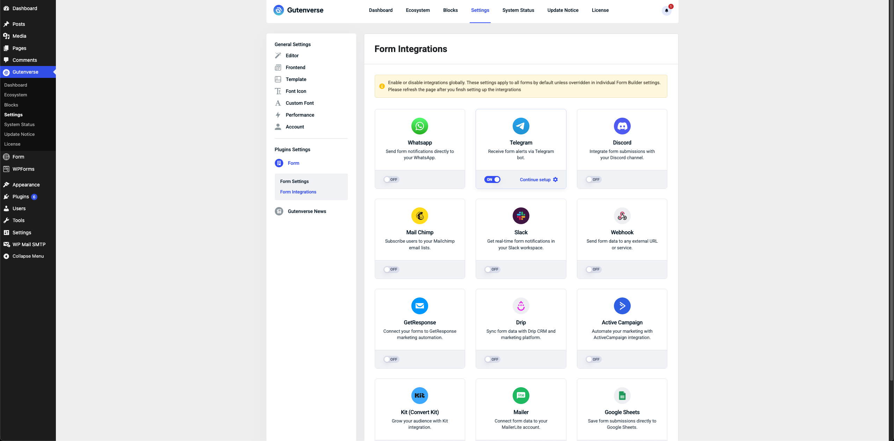Click the Custom Font letter icon
The width and height of the screenshot is (894, 441).
click(x=278, y=103)
